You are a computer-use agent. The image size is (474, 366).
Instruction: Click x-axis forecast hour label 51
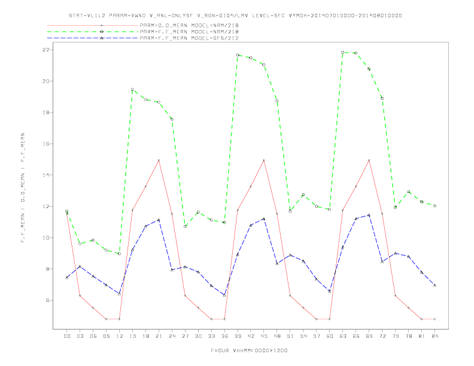tap(290, 336)
